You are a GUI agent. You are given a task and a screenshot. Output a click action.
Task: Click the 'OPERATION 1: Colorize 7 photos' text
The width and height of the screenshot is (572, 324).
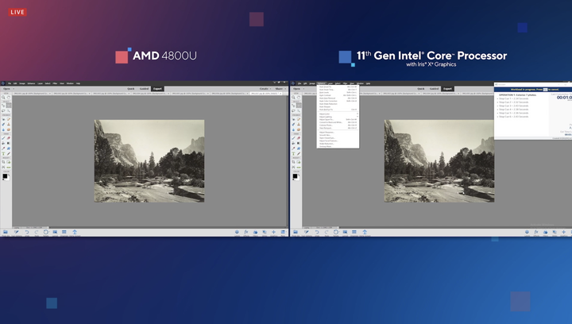518,94
